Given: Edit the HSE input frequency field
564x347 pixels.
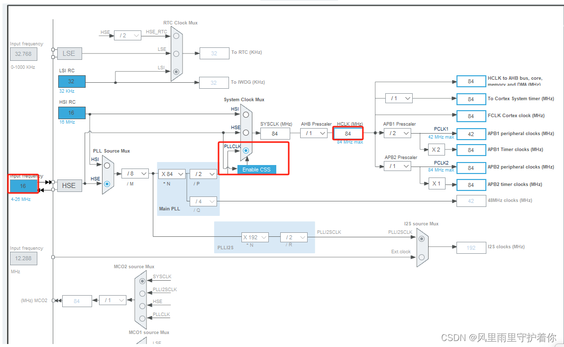Looking at the screenshot, I should pos(23,185).
